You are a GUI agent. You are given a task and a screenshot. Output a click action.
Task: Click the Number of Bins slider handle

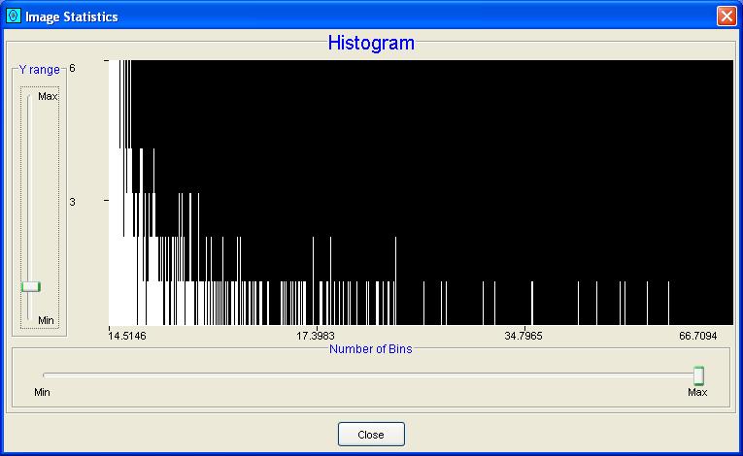tap(697, 375)
